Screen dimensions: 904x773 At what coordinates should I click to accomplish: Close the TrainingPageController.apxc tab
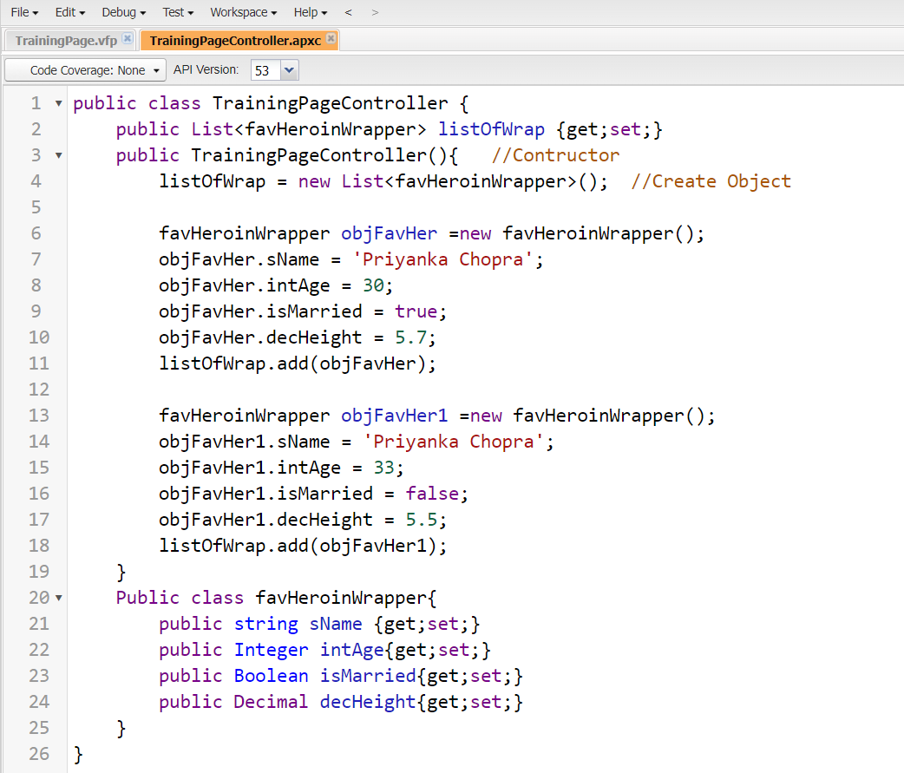[x=331, y=39]
